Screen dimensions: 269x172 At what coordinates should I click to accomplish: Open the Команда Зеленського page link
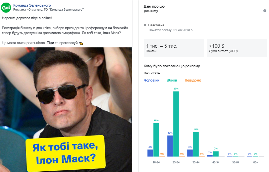pyautogui.click(x=32, y=5)
